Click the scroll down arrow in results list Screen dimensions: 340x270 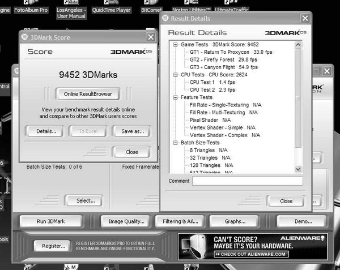tap(298, 169)
